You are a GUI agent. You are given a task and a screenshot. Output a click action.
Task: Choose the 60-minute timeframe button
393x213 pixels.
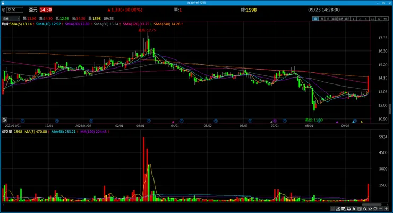pos(385,19)
